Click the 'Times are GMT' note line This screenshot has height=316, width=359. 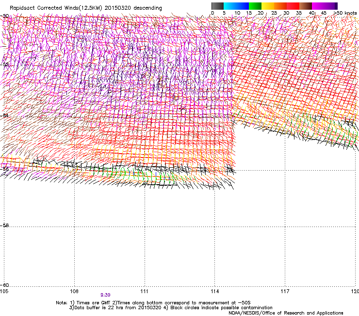pyautogui.click(x=153, y=303)
